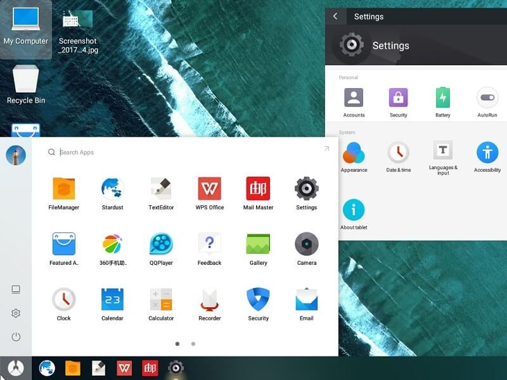507x380 pixels.
Task: Open WPS Office from the taskbar
Action: tap(124, 367)
